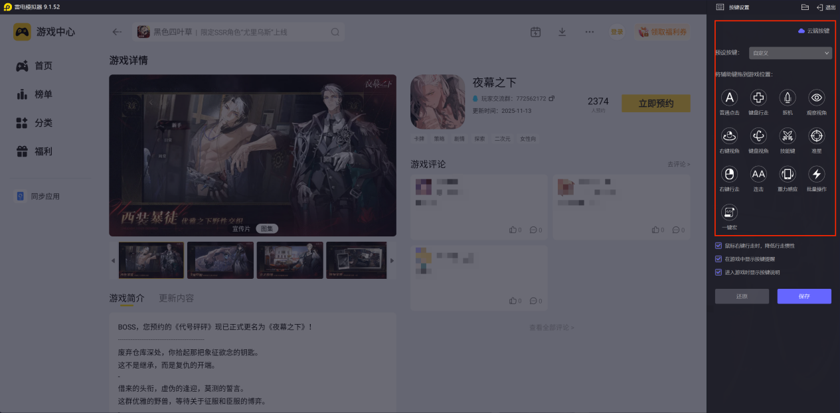Toggle 进入游戏时显示按键说明 checkbox
This screenshot has height=413, width=840.
point(718,272)
